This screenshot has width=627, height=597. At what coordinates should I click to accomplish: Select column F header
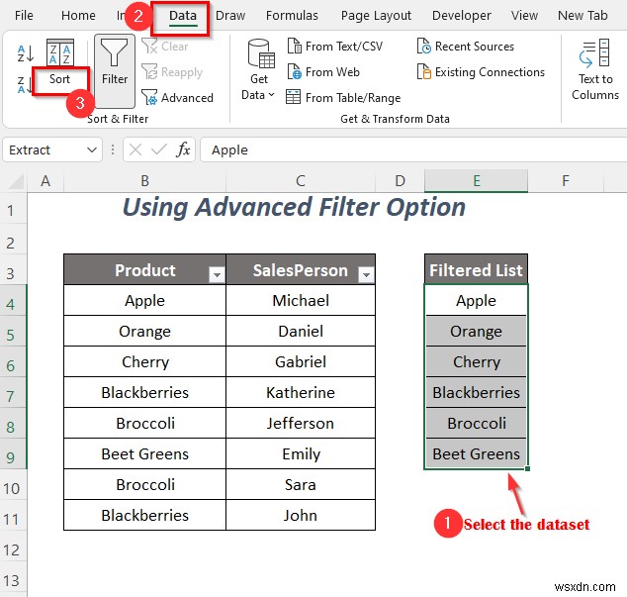(x=566, y=181)
